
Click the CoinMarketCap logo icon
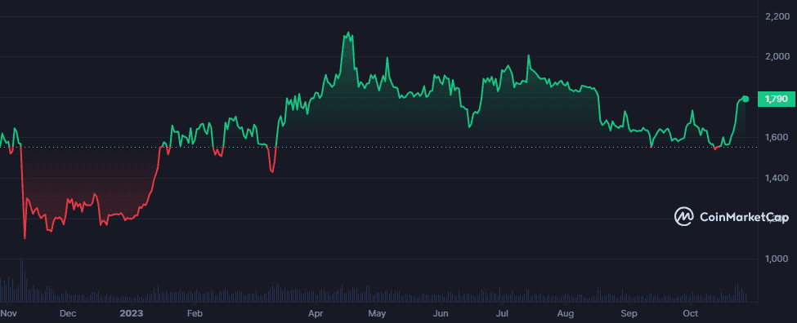coord(684,216)
